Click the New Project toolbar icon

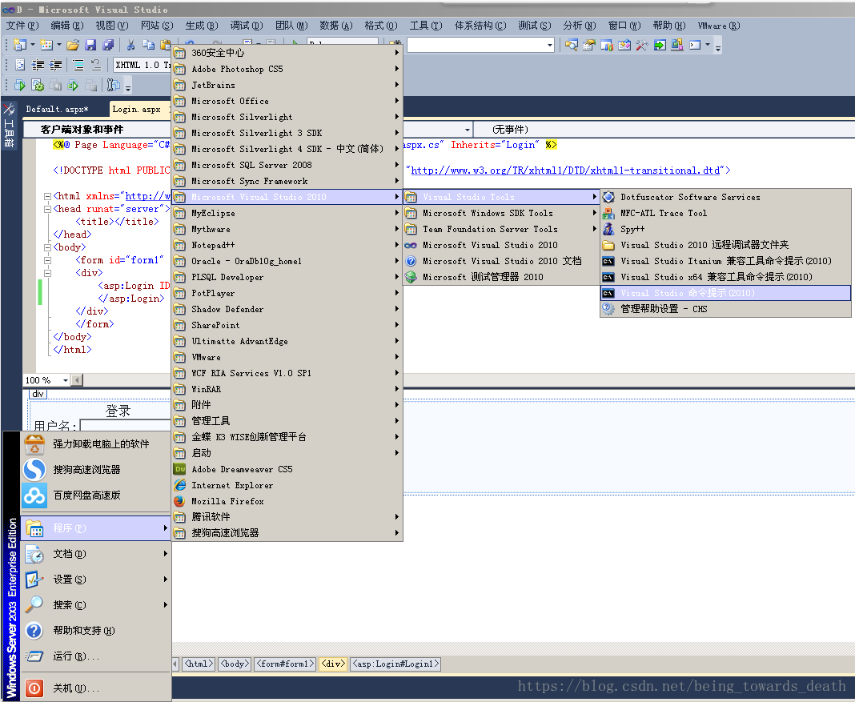(x=20, y=45)
